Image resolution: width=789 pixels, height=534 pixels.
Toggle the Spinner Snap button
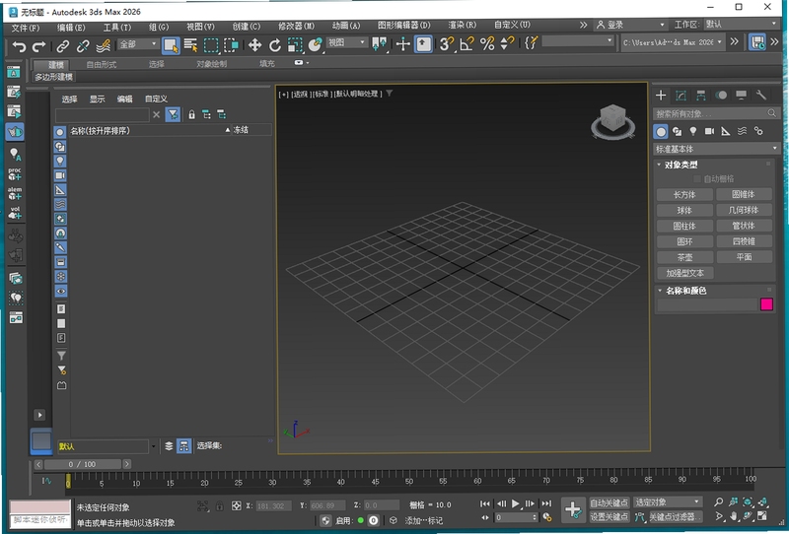[507, 44]
